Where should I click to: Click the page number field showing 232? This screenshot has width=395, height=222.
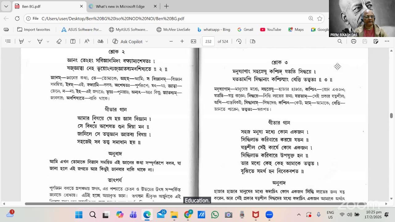coord(208,41)
